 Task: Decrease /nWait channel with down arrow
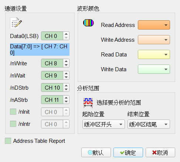66,77
